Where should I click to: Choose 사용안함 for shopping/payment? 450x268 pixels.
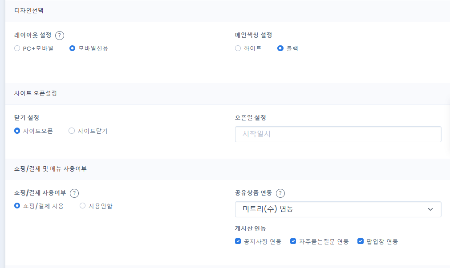[x=82, y=206]
